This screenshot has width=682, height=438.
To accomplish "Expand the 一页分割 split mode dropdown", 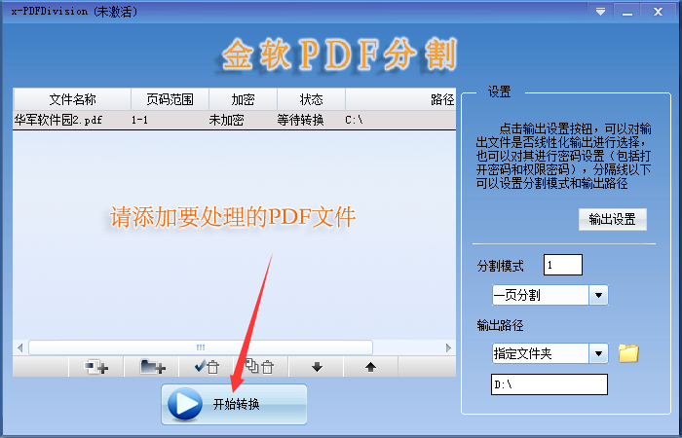I will (x=598, y=296).
